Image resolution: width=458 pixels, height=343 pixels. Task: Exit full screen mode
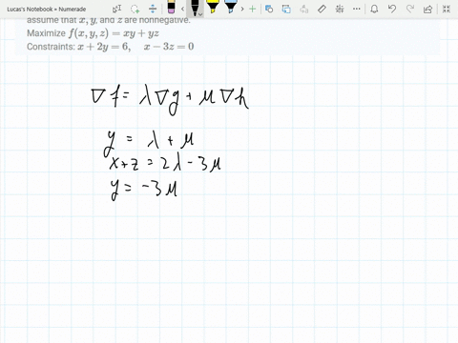(447, 9)
